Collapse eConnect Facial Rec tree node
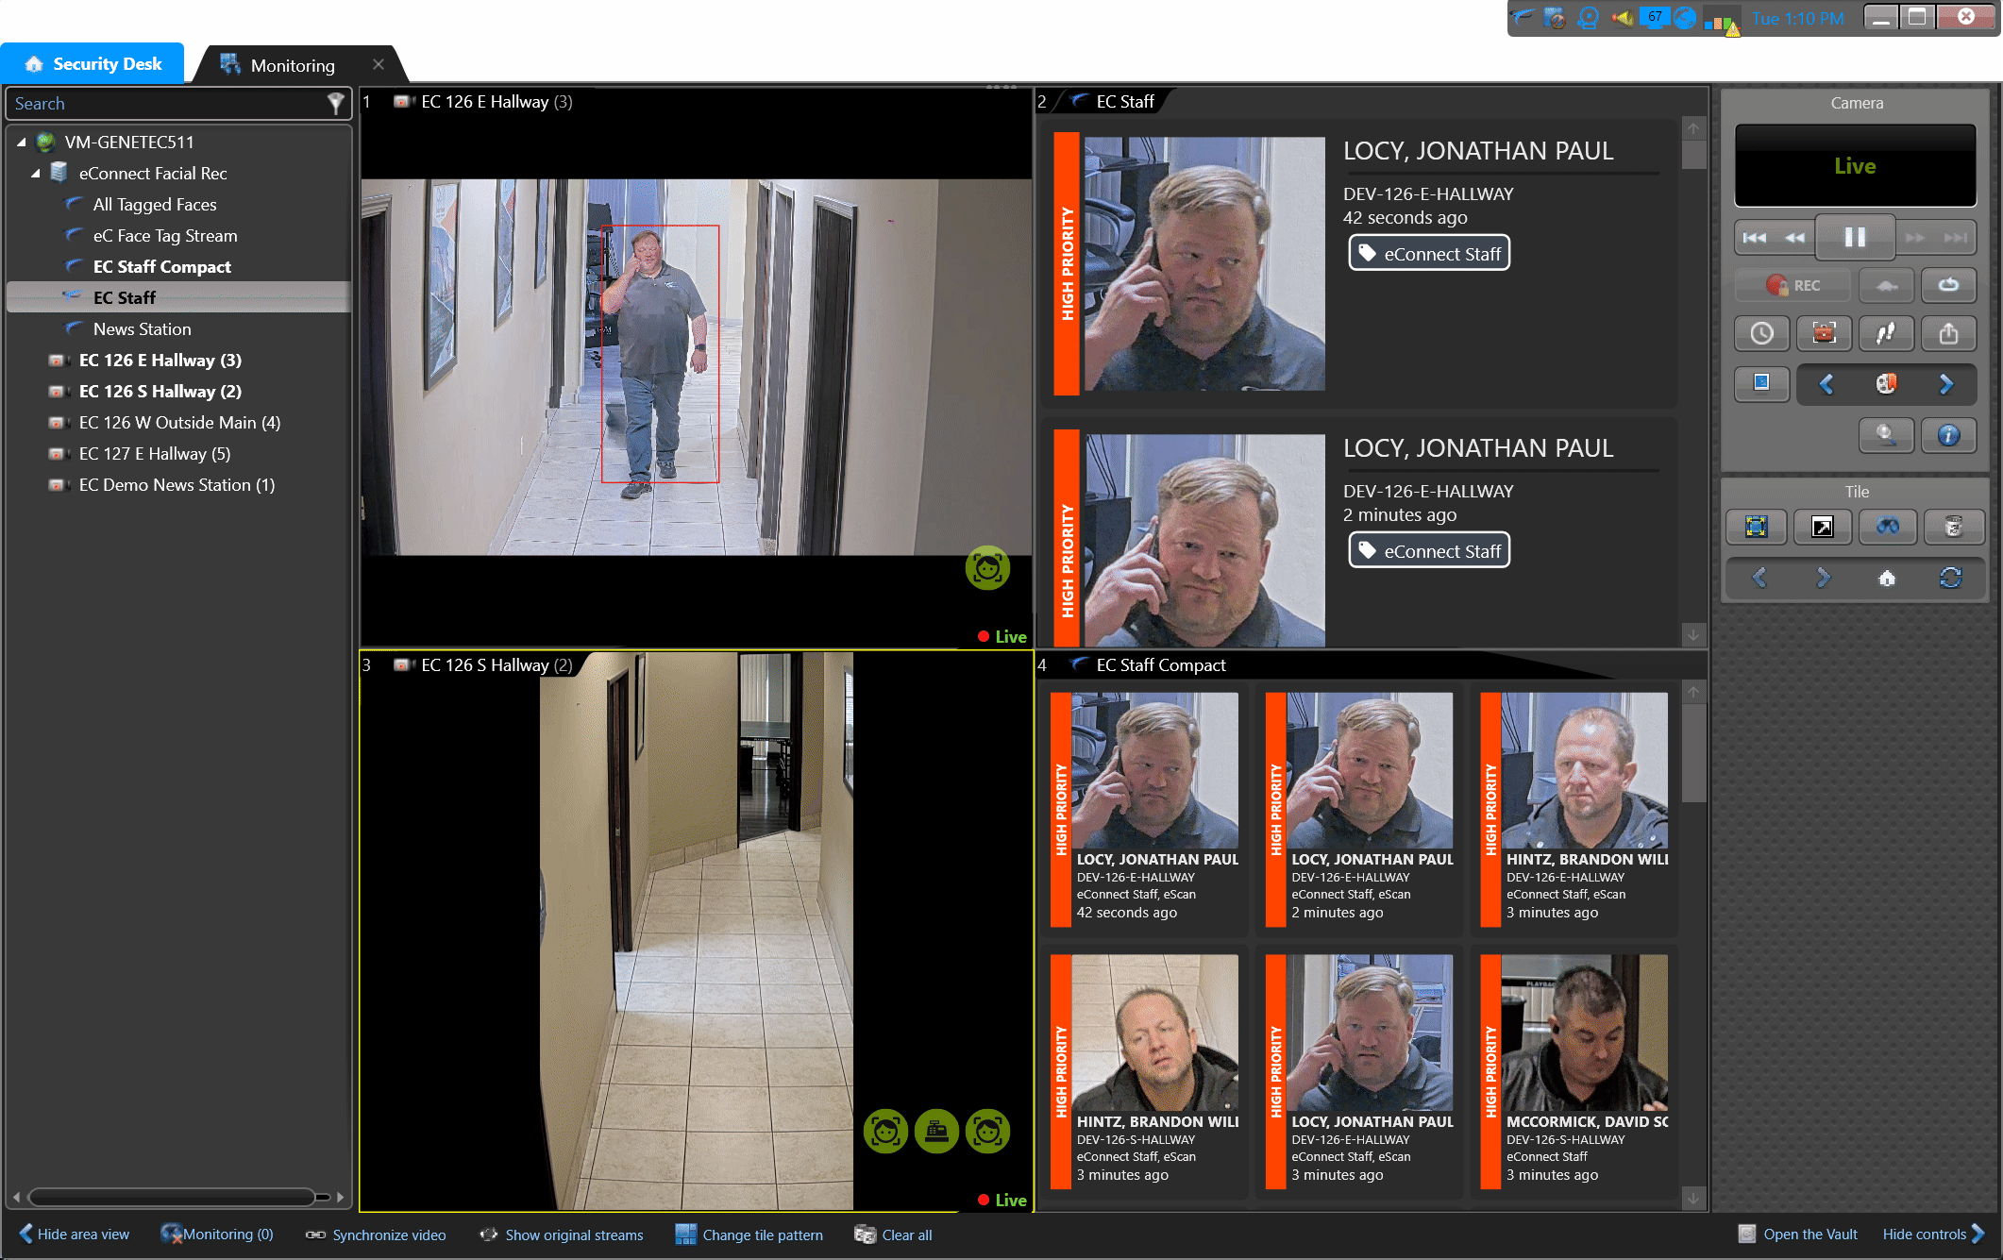The width and height of the screenshot is (2003, 1260). click(x=35, y=174)
